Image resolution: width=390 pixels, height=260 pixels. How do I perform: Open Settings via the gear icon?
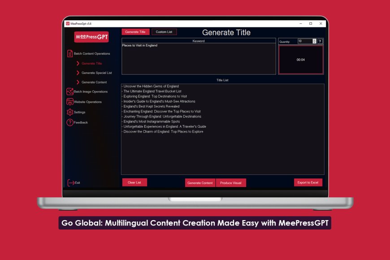point(70,112)
